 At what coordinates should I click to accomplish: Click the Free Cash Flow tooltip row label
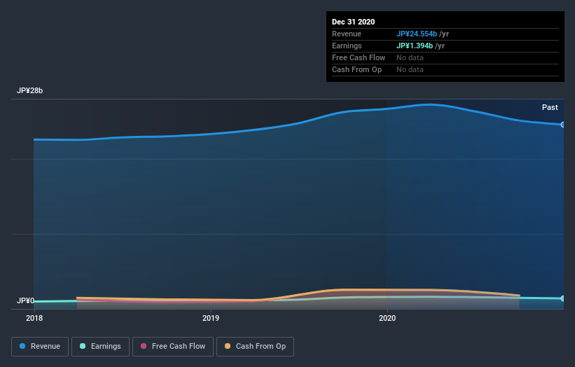coord(359,57)
